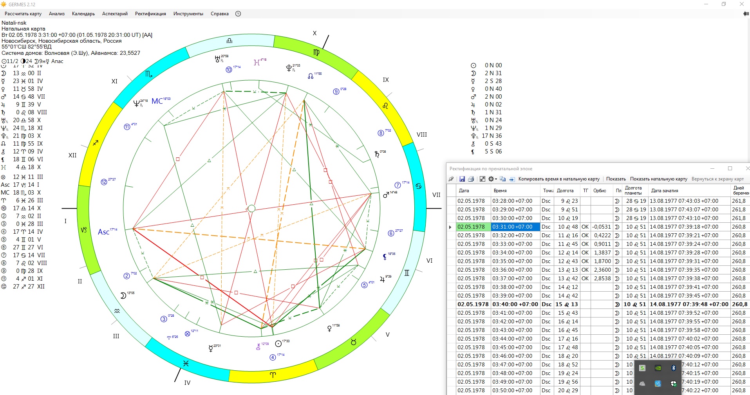Click the clock icon in menu bar

238,14
